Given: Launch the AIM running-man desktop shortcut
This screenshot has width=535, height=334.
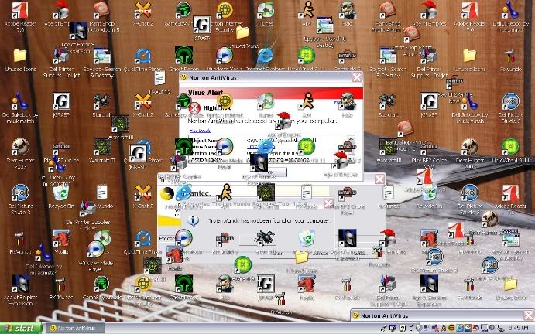Looking at the screenshot, I should pos(307,10).
